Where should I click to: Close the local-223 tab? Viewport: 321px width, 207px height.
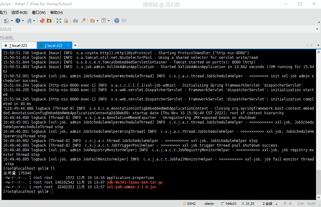click(33, 45)
